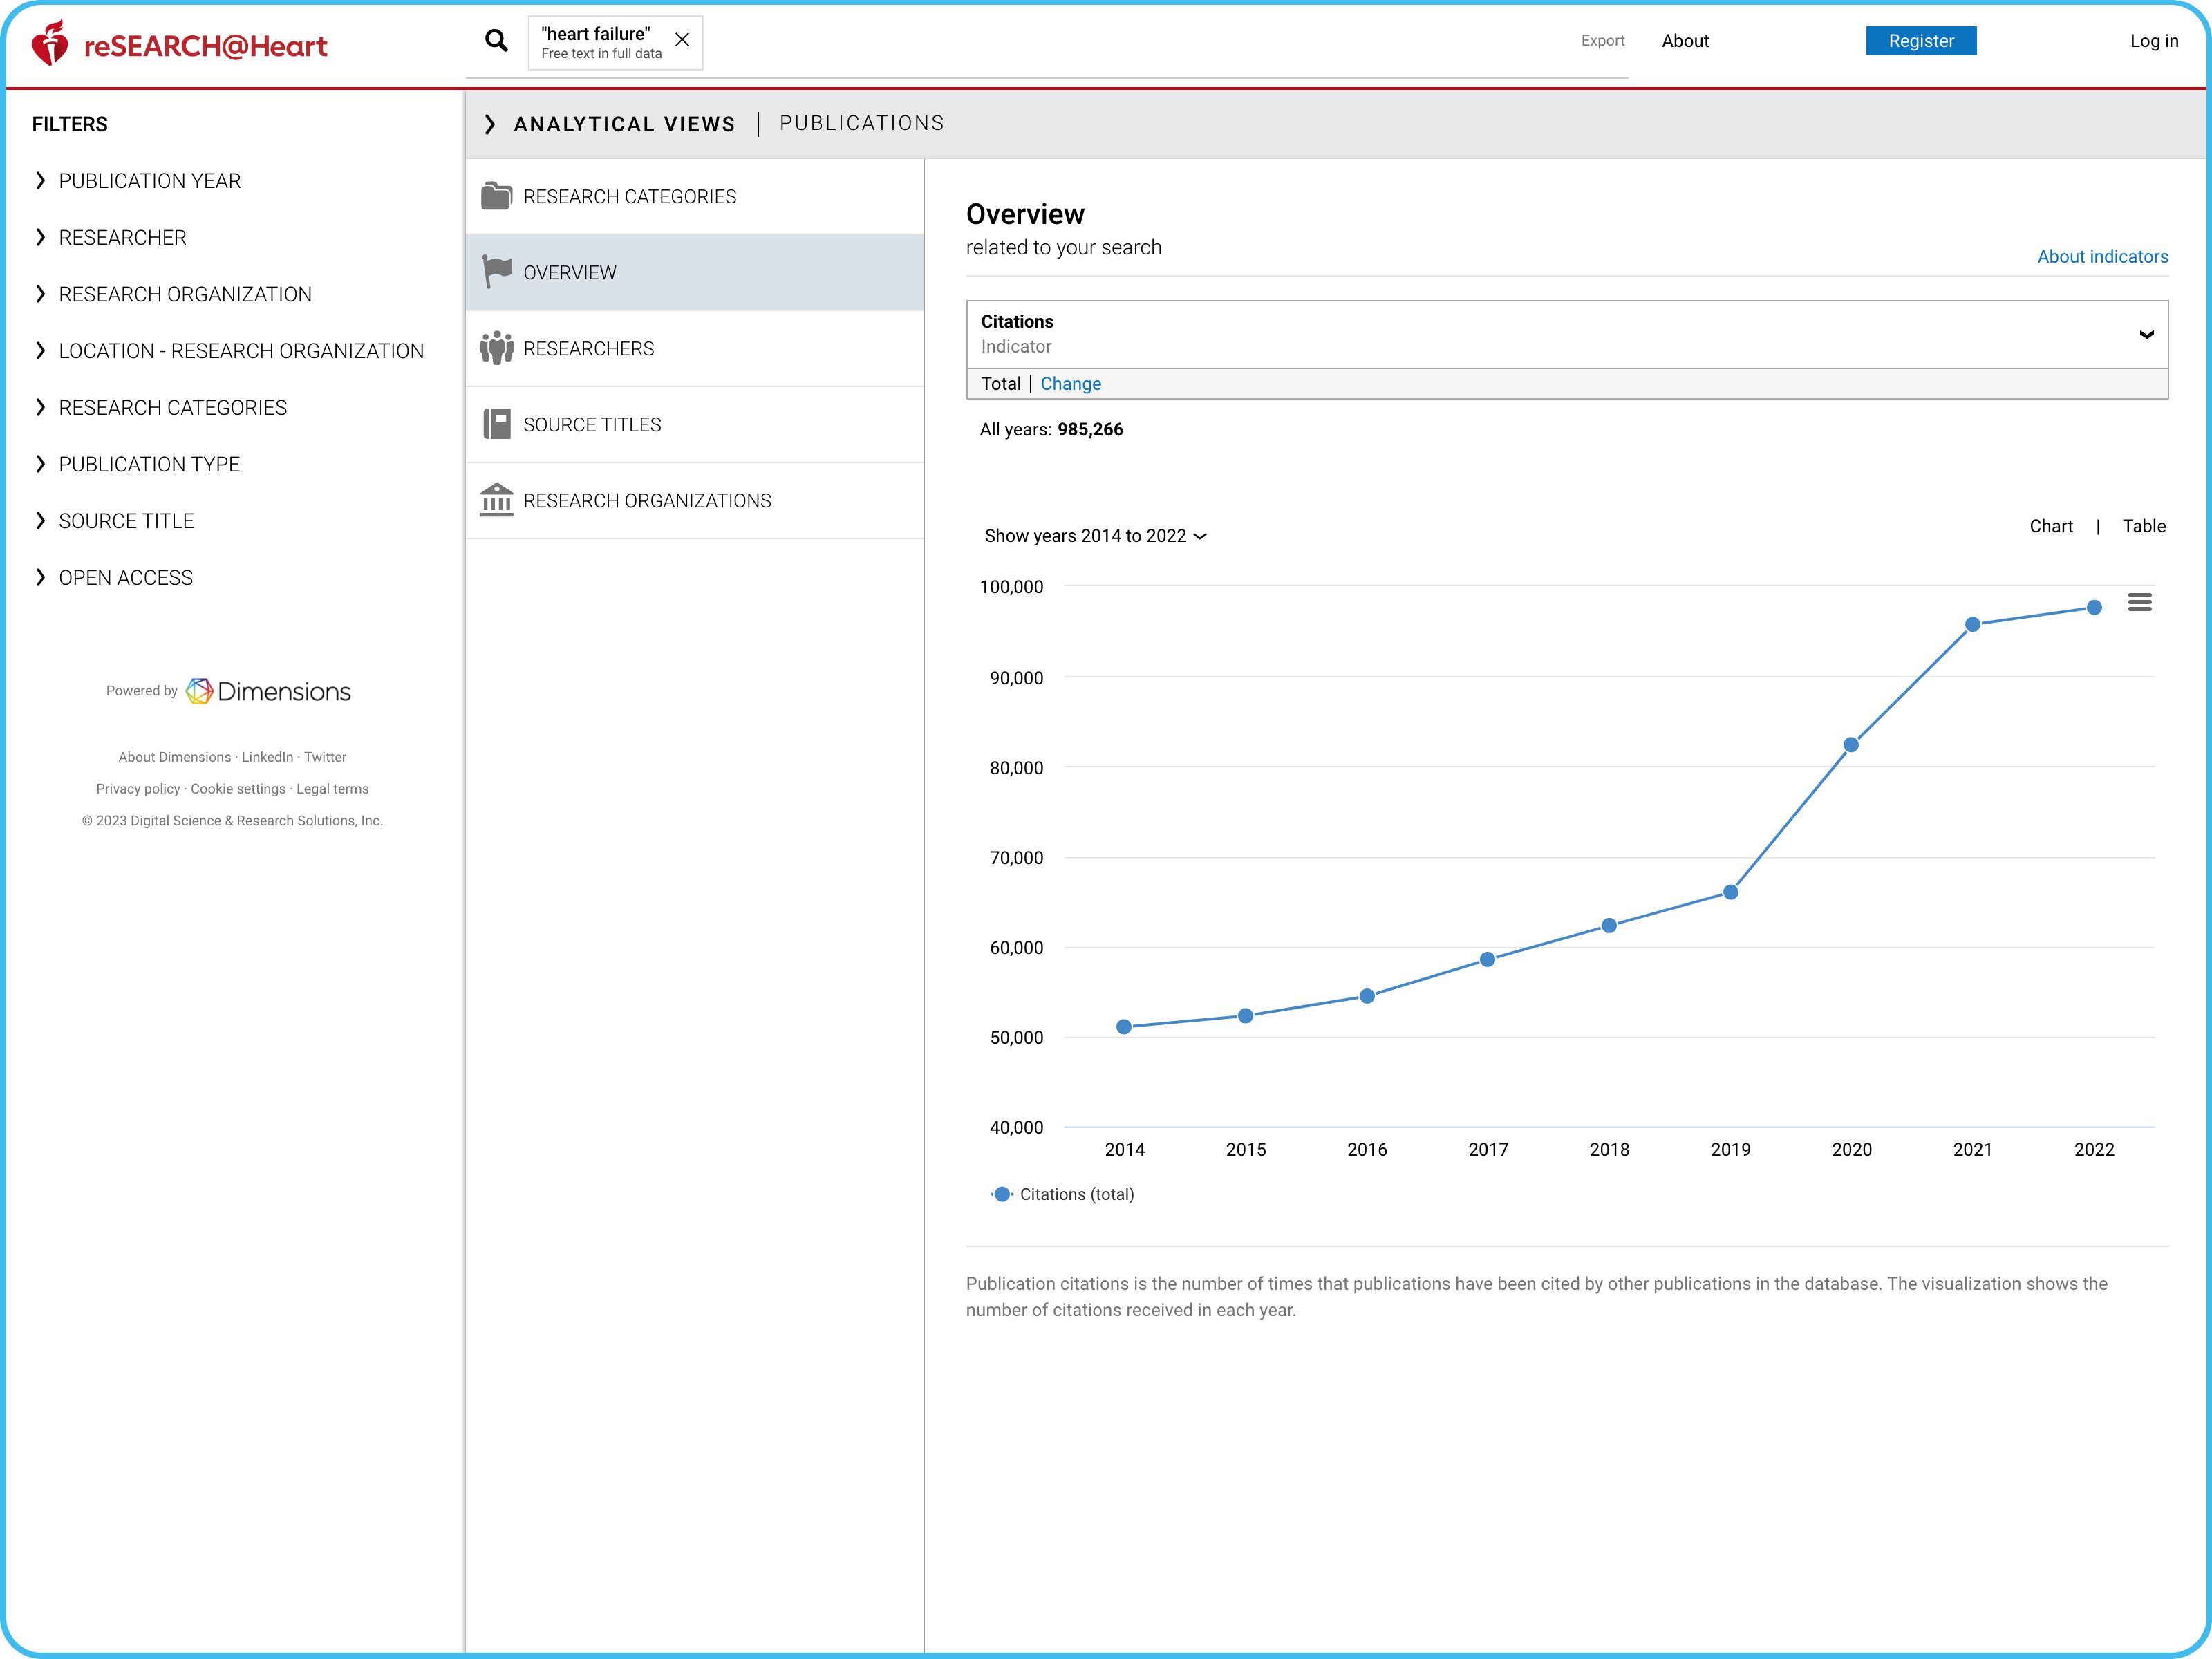Switch to Chart view
The height and width of the screenshot is (1659, 2212).
coord(2050,526)
